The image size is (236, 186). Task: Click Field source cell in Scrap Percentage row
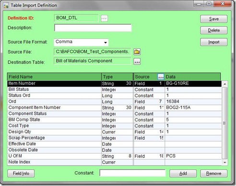(149, 138)
